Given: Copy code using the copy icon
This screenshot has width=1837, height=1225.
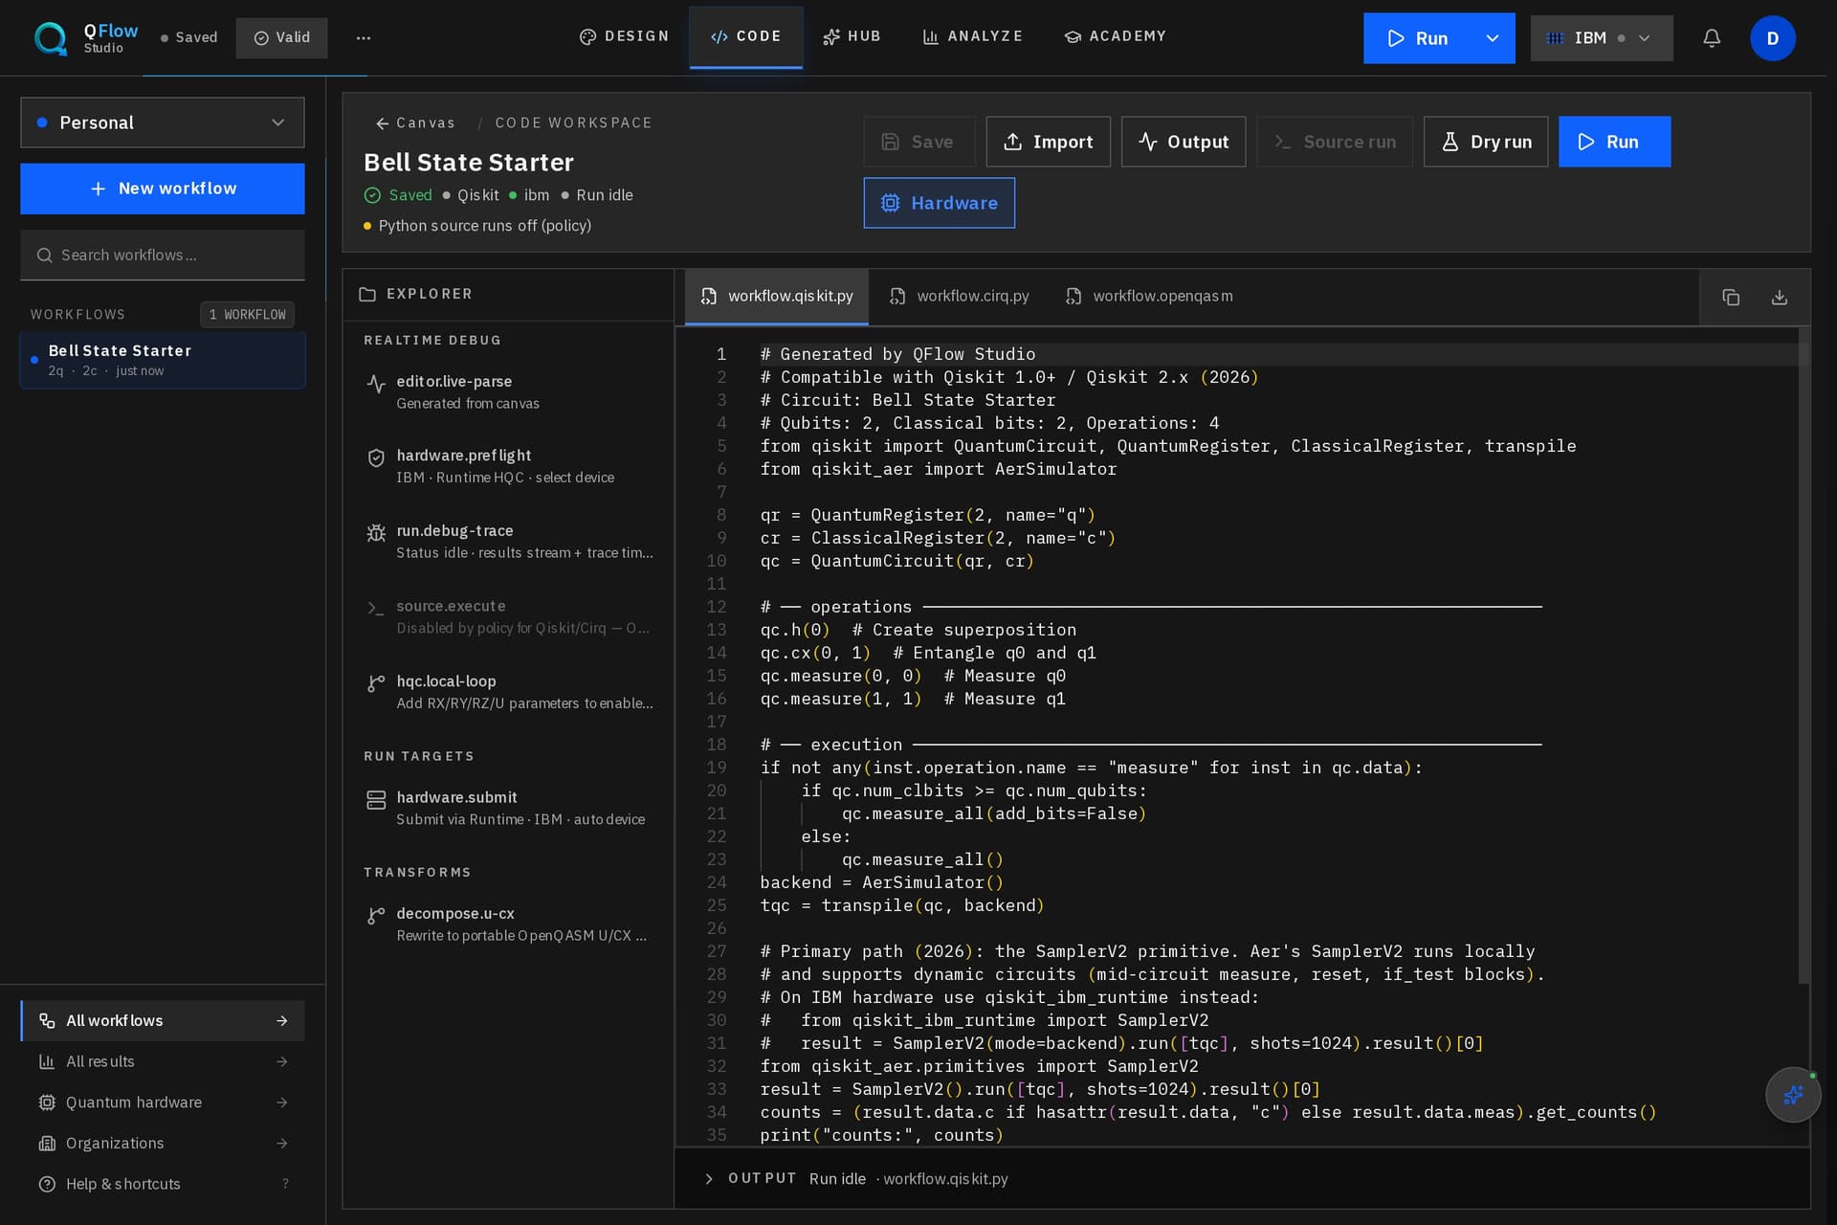Looking at the screenshot, I should point(1731,298).
